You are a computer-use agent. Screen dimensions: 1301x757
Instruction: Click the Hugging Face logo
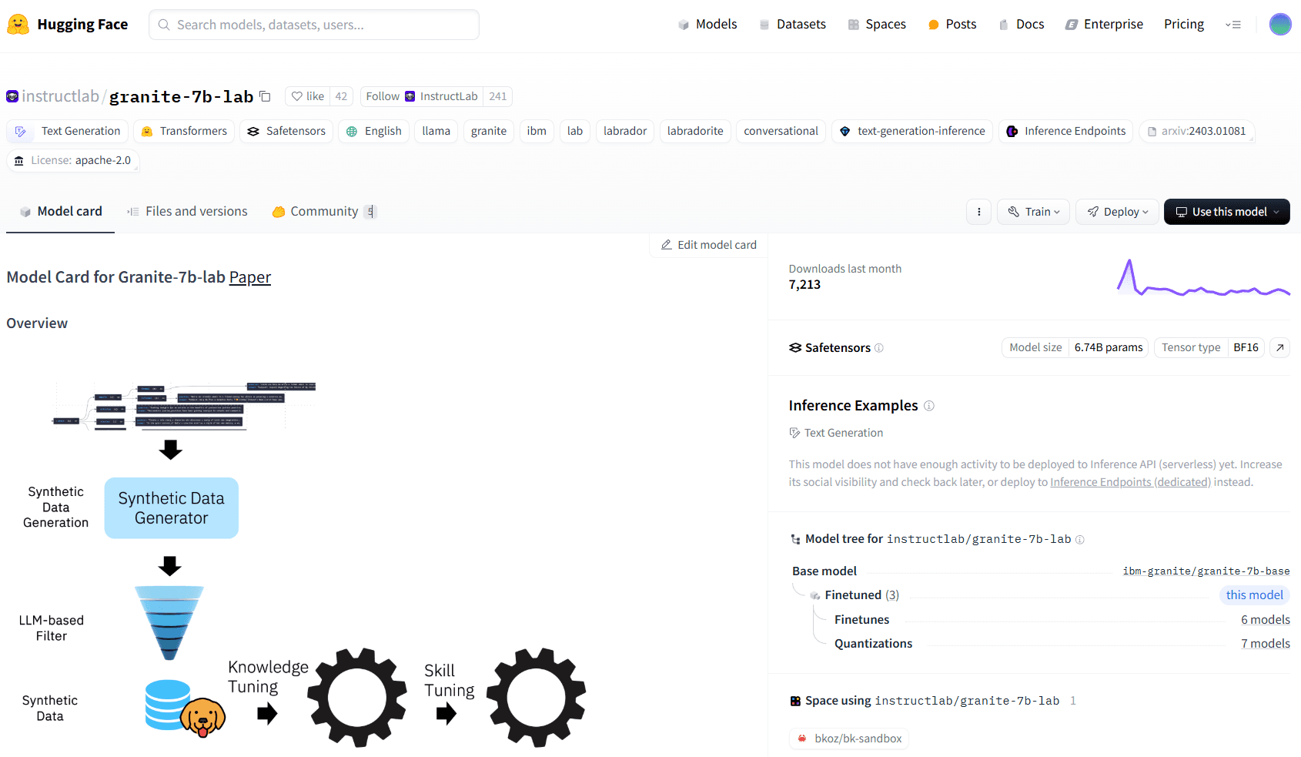click(x=68, y=25)
